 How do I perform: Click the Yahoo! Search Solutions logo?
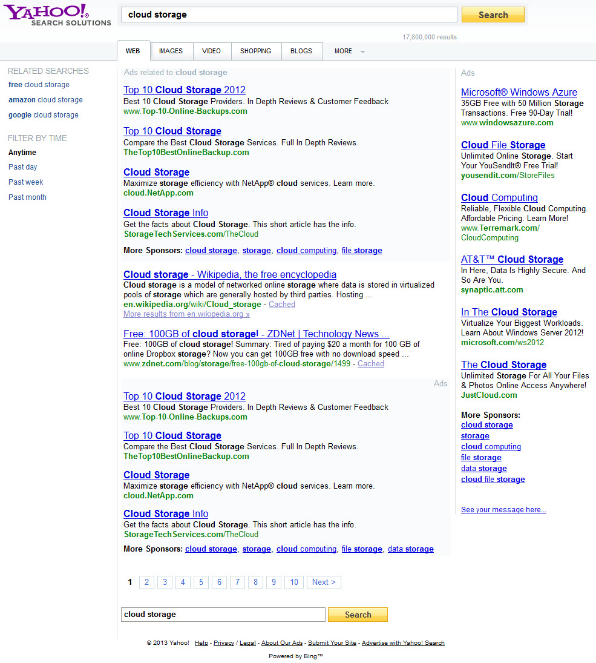click(x=57, y=15)
